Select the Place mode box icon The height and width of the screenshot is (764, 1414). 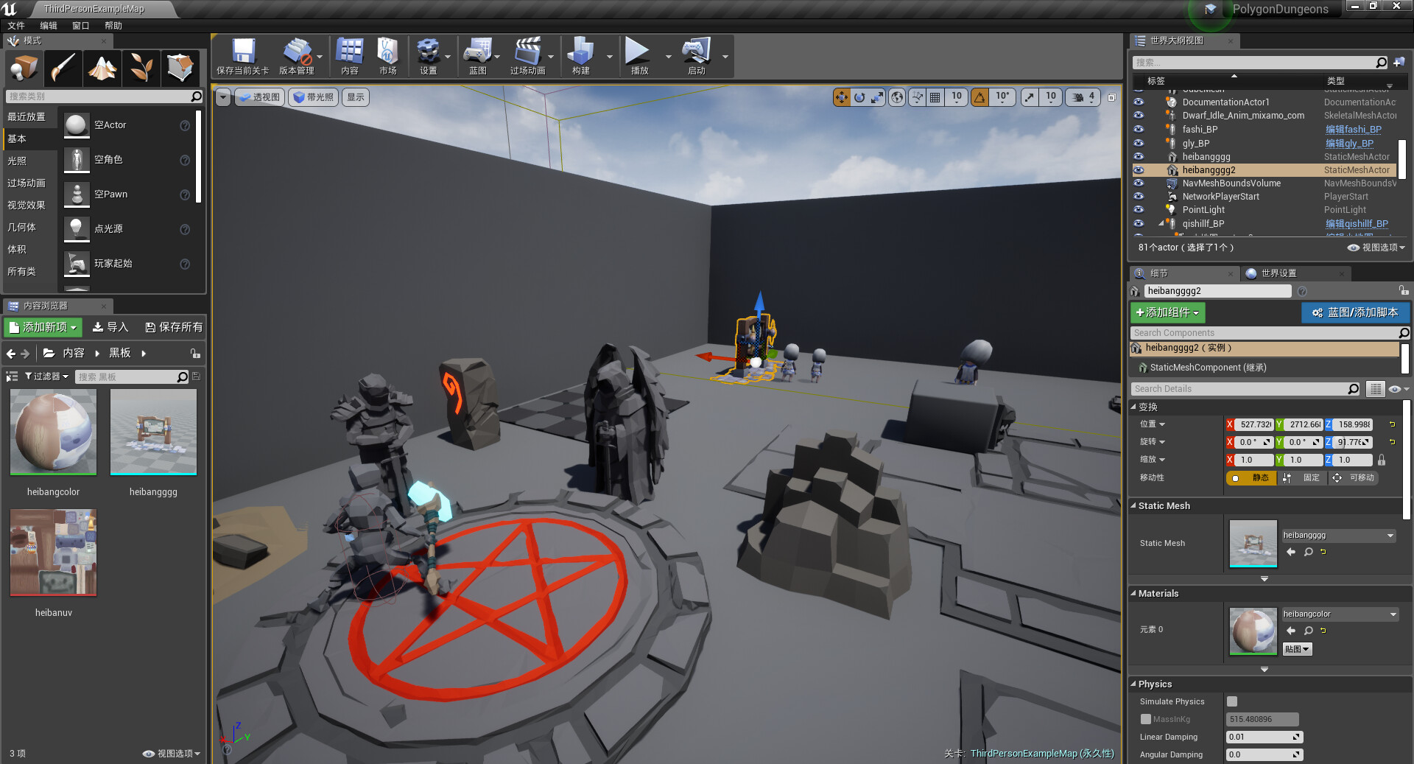tap(24, 68)
